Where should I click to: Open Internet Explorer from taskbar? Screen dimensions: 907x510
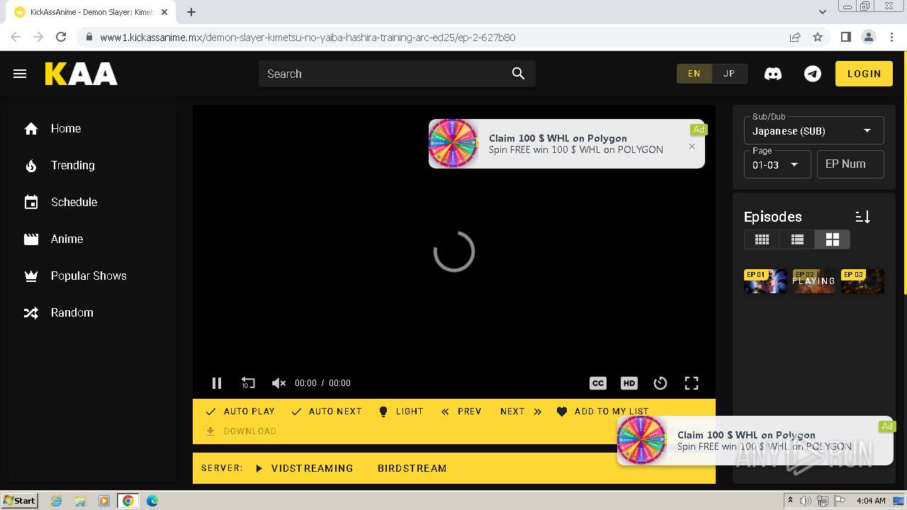click(56, 501)
